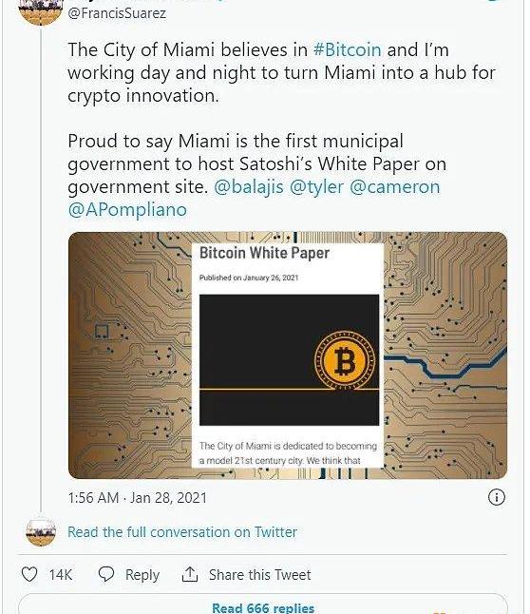
Task: Open the @APompliano mention
Action: (127, 210)
